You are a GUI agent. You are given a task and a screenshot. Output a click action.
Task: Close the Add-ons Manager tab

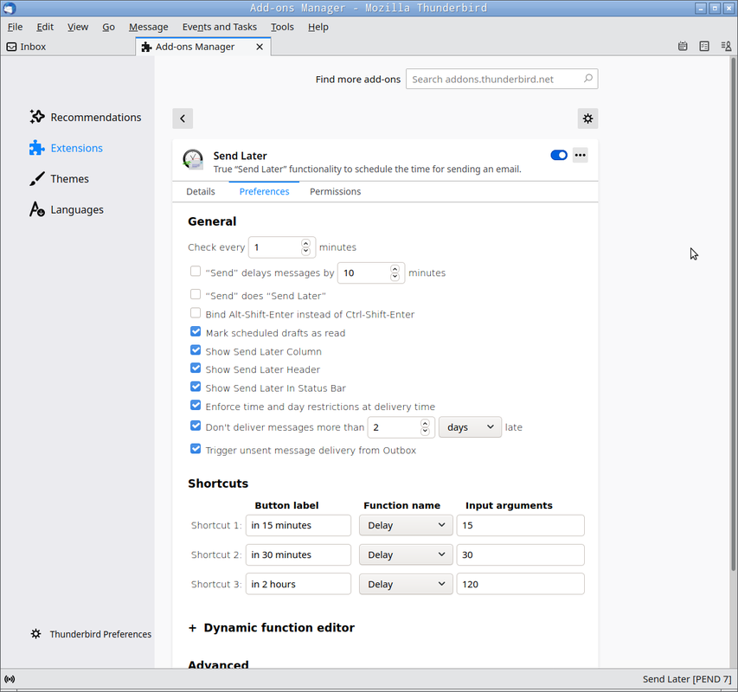coord(260,47)
